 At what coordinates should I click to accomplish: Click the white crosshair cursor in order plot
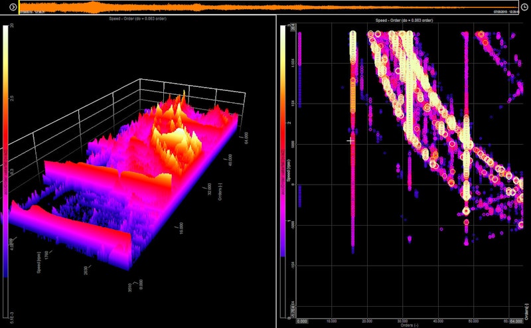[350, 141]
